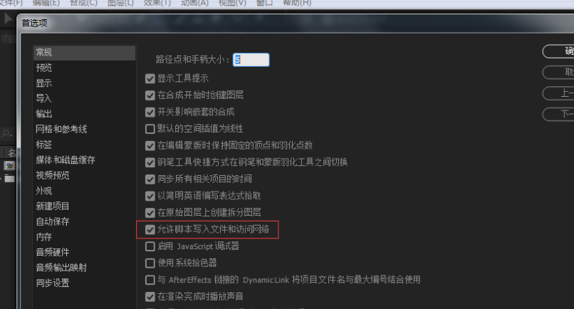Switch to 自动保存 preferences section
Screen dimensions: 574x309
tap(53, 221)
